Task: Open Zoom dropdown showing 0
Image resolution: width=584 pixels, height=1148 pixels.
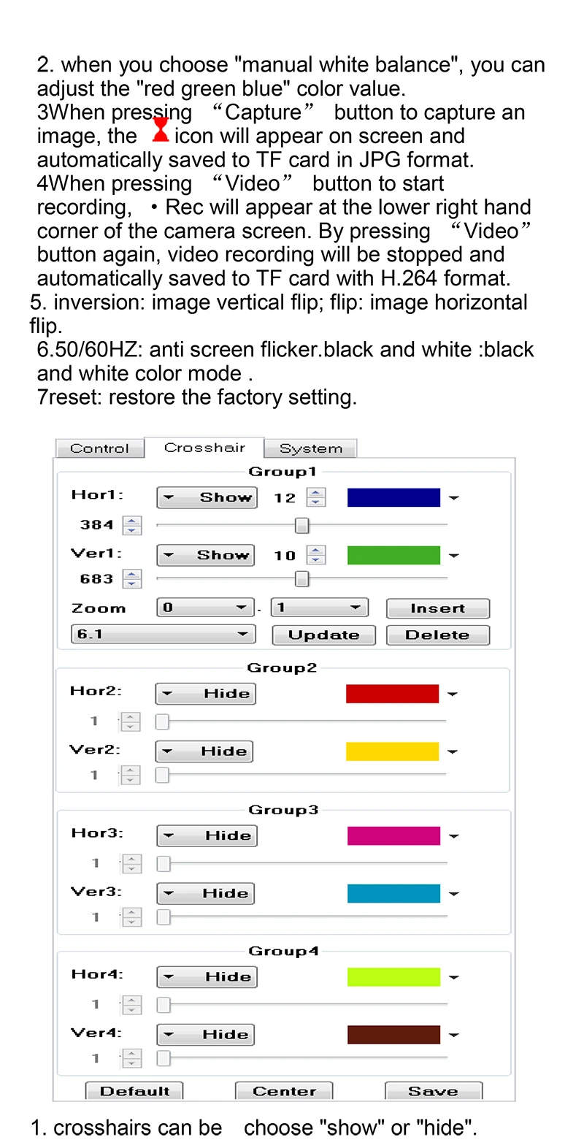Action: pyautogui.click(x=205, y=608)
